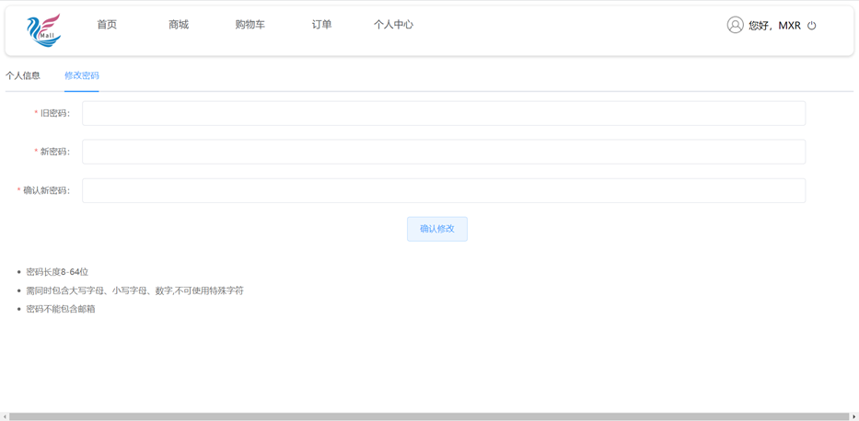Focus the 新密码 input field
The image size is (859, 421).
click(444, 152)
